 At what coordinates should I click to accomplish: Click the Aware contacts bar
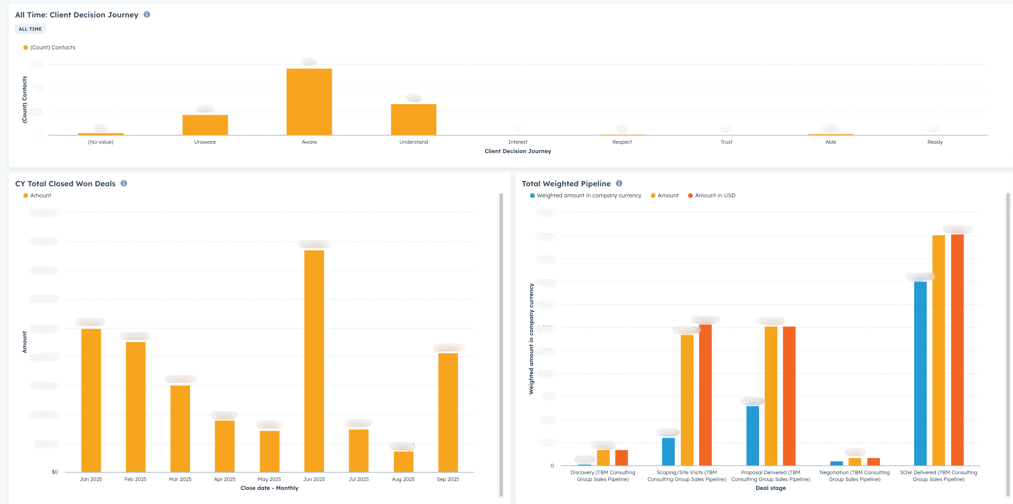[309, 102]
